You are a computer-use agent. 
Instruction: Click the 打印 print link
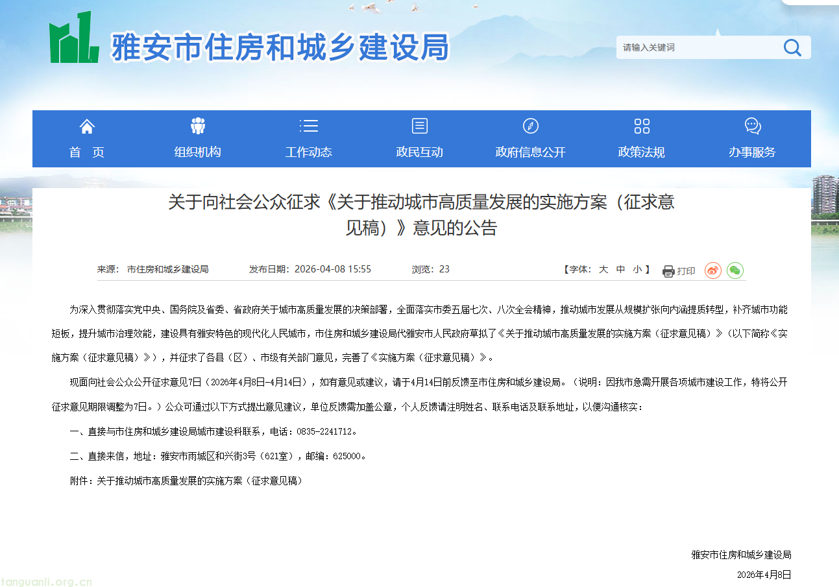click(x=686, y=271)
